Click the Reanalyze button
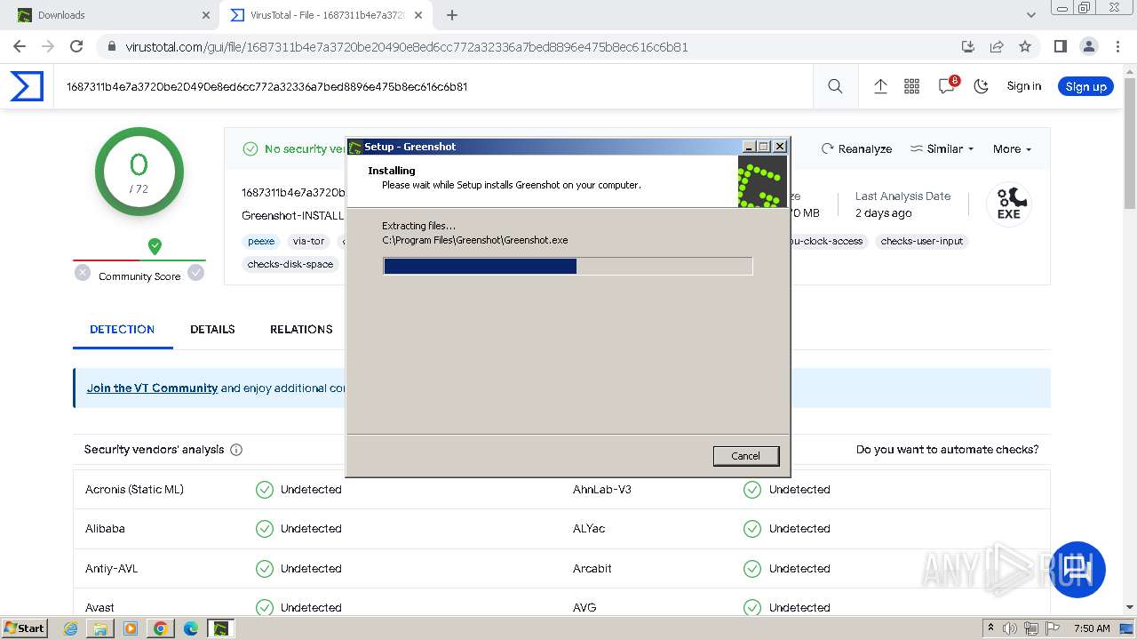Screen dimensions: 1137x640 [856, 149]
